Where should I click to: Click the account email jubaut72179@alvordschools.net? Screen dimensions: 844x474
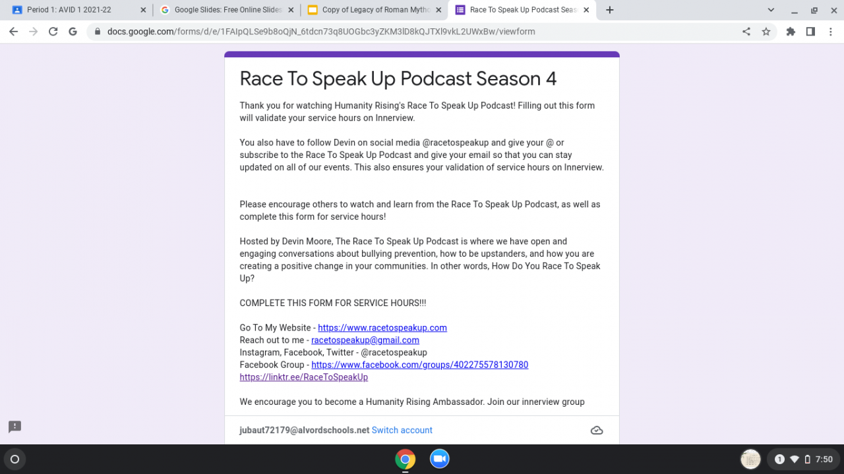(305, 431)
